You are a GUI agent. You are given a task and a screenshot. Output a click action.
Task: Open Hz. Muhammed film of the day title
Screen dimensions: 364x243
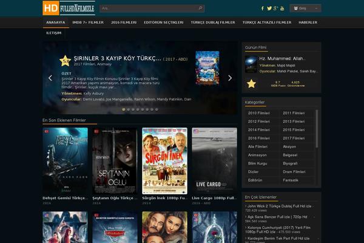coord(282,58)
